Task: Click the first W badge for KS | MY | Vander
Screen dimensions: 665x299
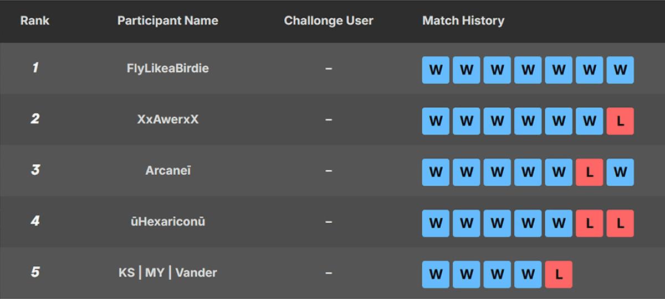Action: click(x=436, y=275)
